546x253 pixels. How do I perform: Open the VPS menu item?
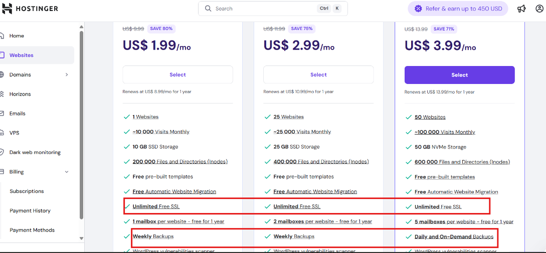coord(14,133)
